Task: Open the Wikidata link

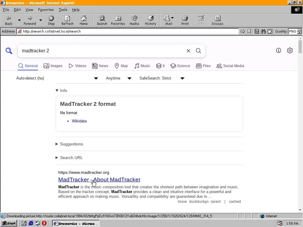Action: pos(79,121)
